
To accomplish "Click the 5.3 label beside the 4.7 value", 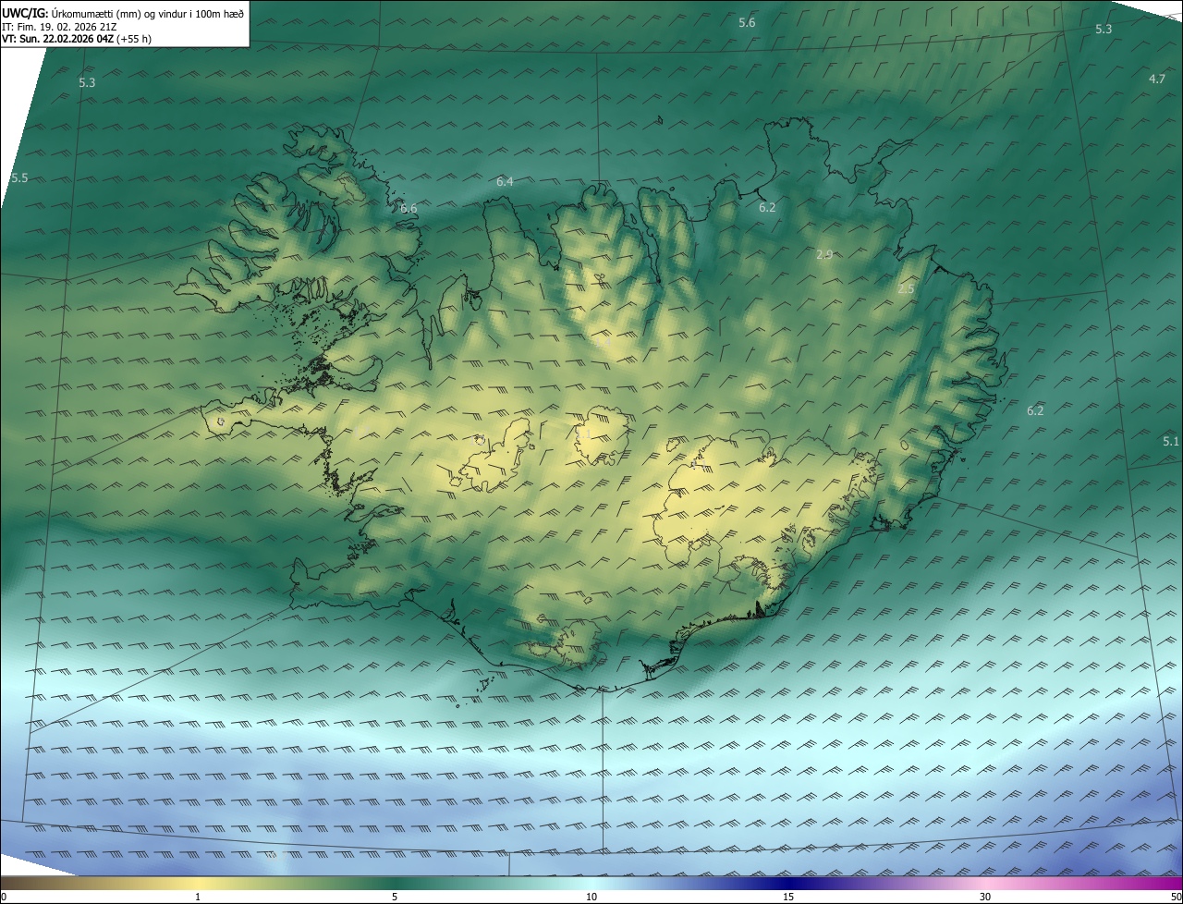I will click(1104, 30).
